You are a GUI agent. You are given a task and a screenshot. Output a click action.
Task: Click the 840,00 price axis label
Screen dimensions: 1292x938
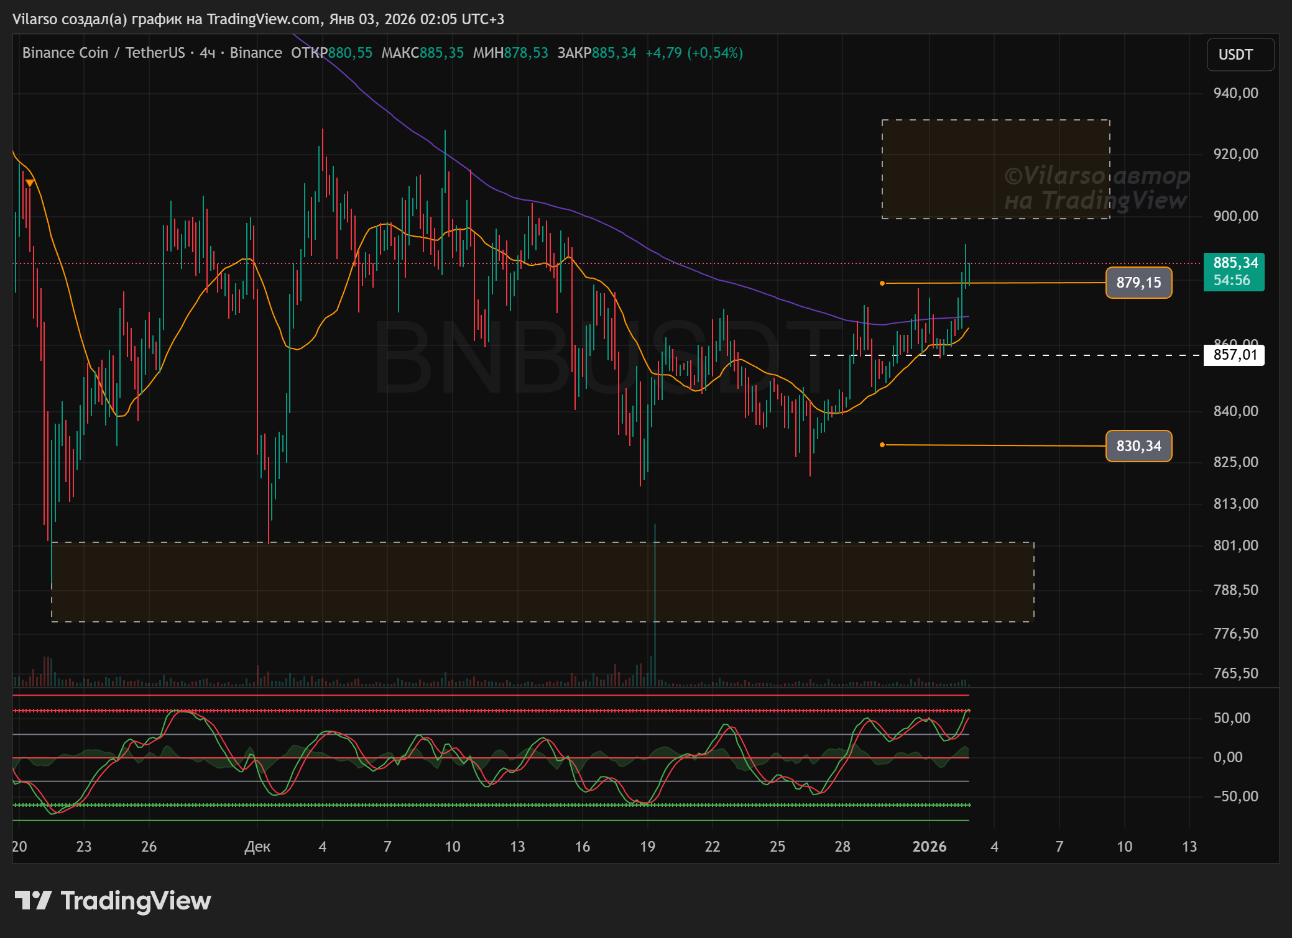coord(1235,411)
